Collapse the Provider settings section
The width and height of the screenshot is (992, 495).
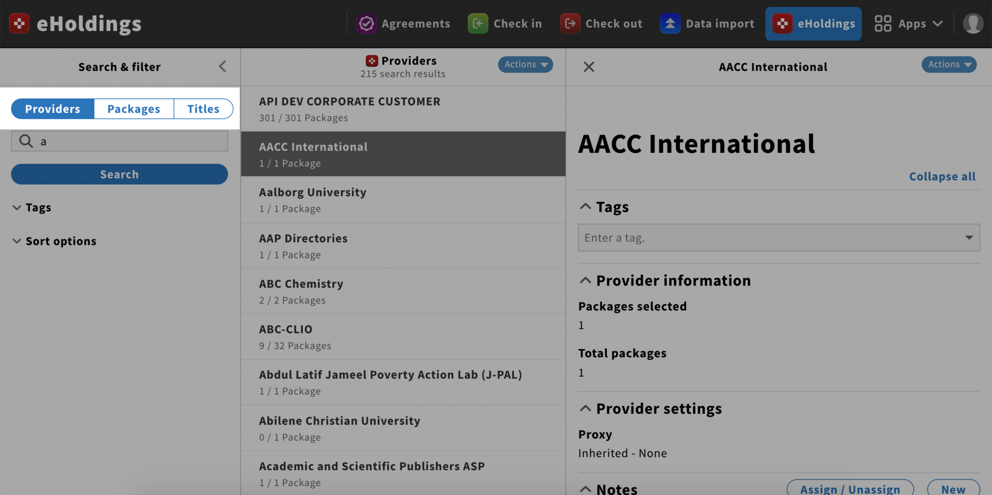pos(651,409)
